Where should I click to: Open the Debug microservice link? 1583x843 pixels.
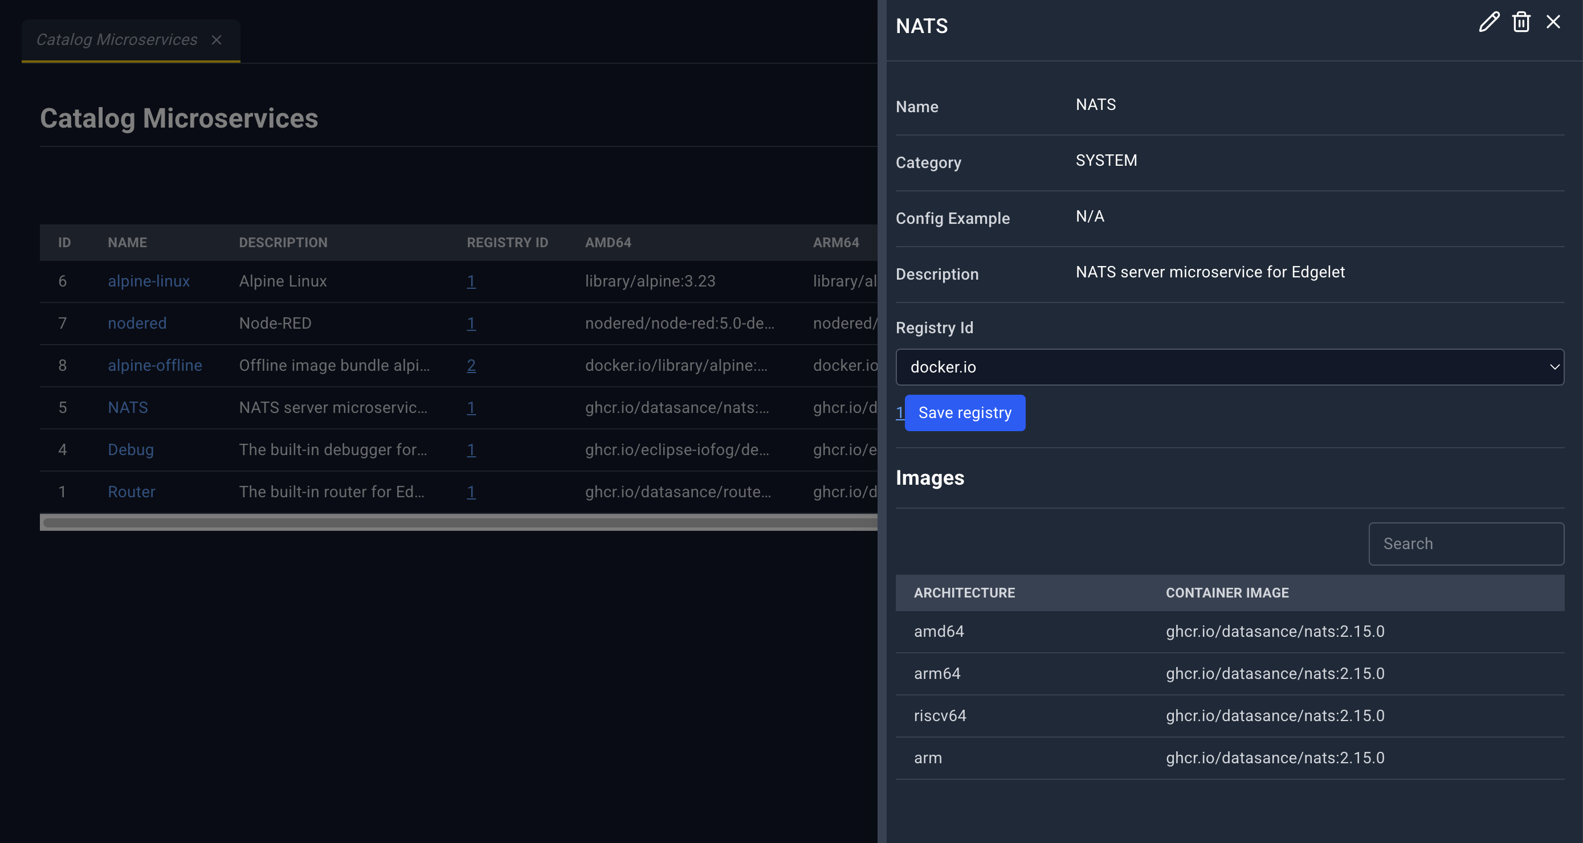coord(130,450)
